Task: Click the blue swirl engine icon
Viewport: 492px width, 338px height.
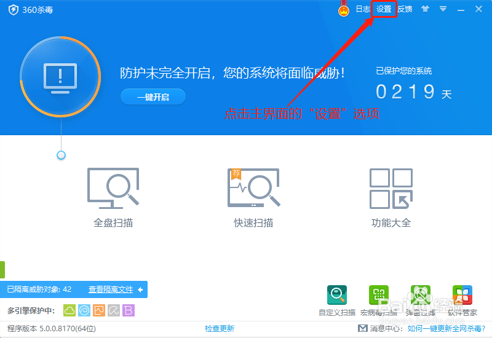Action: pos(84,310)
